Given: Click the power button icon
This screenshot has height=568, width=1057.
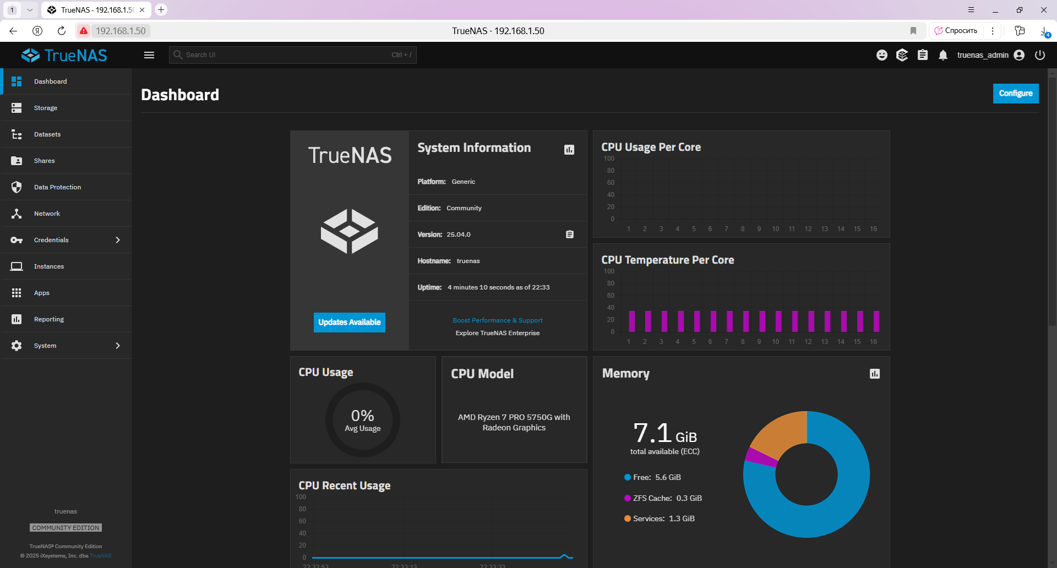Looking at the screenshot, I should pyautogui.click(x=1040, y=55).
